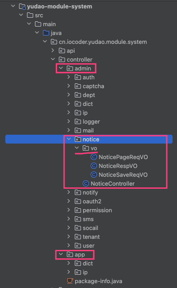Collapse the notice package
The width and height of the screenshot is (177, 288).
point(69,139)
